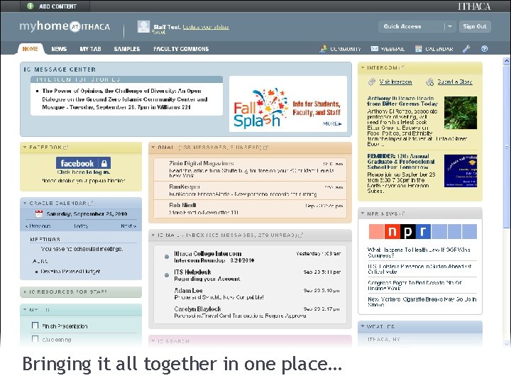Viewport: 511px width, 383px height.
Task: Jump to Today in Oracle Calendar
Action: click(x=81, y=226)
